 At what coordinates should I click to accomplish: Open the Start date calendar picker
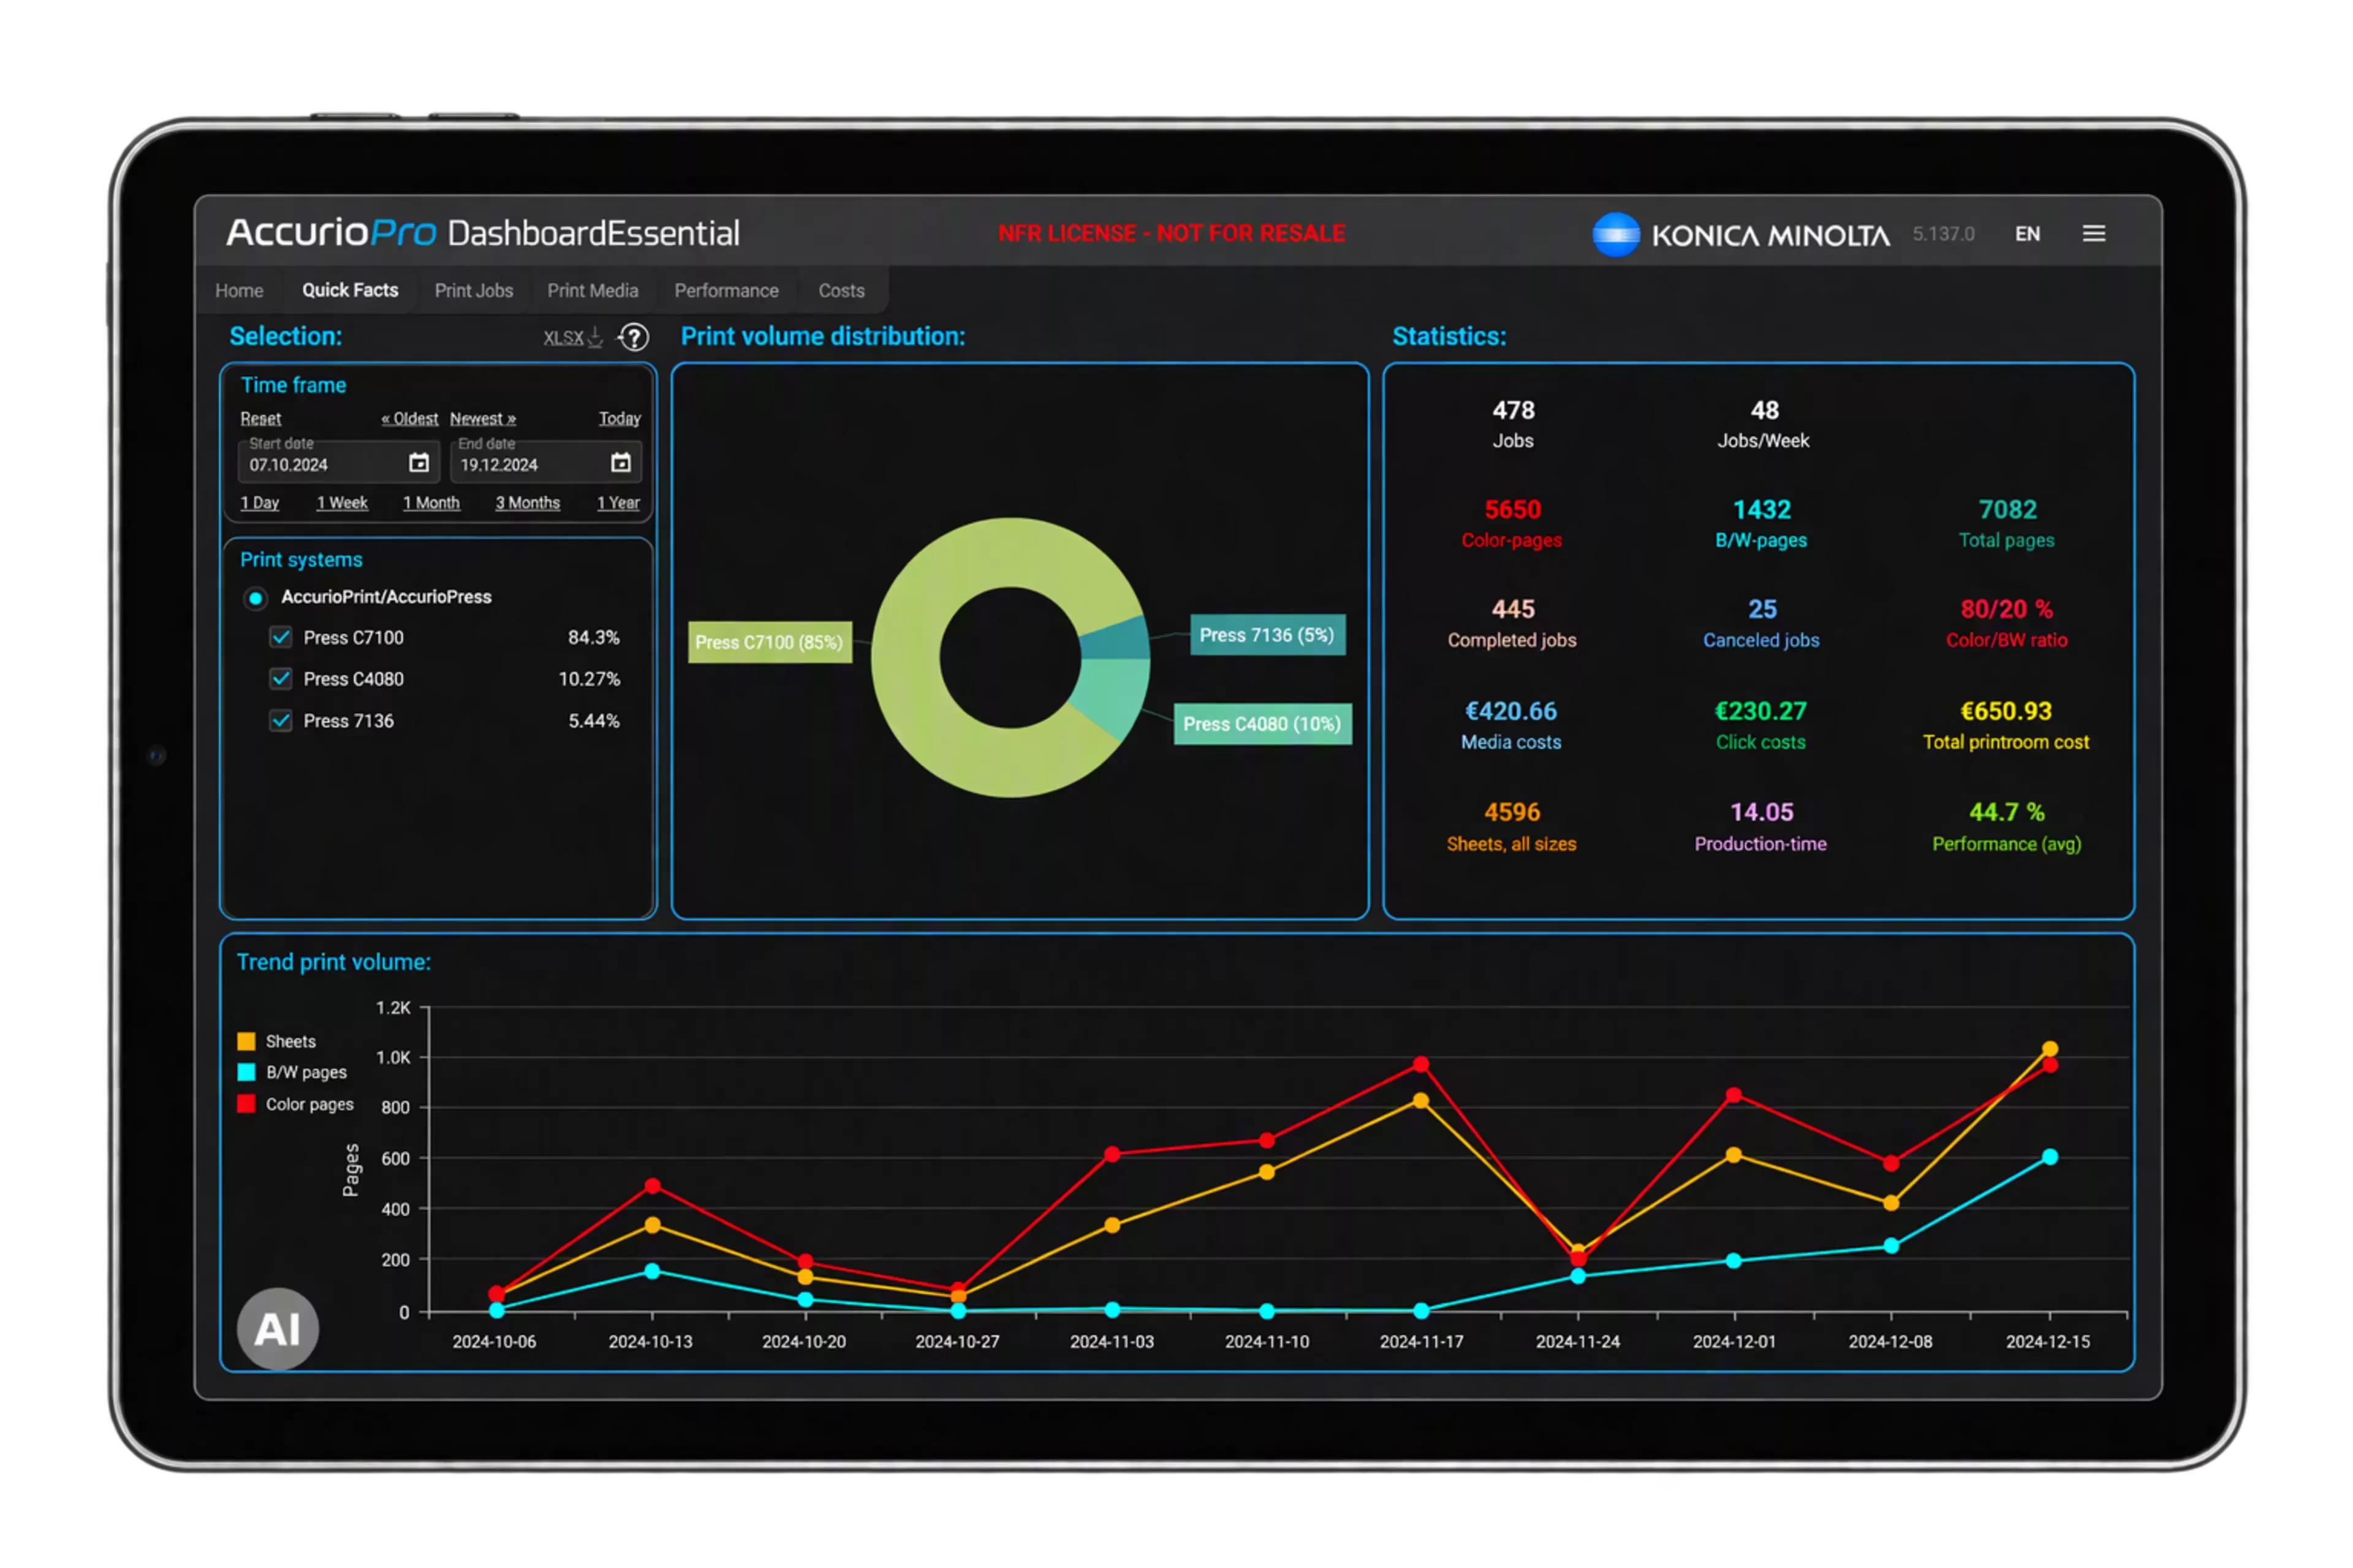pyautogui.click(x=419, y=463)
